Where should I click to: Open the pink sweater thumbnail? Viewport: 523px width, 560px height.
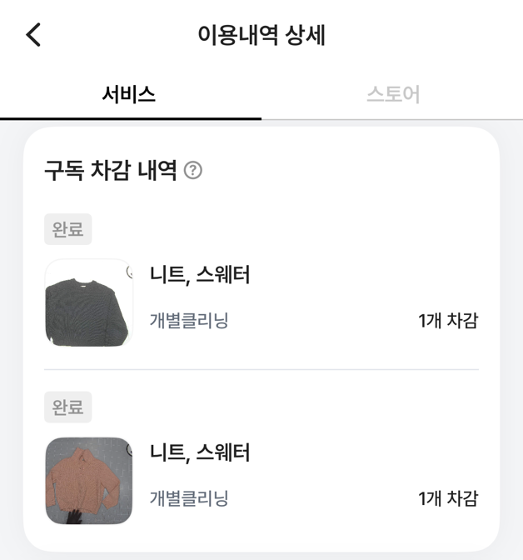pos(87,481)
